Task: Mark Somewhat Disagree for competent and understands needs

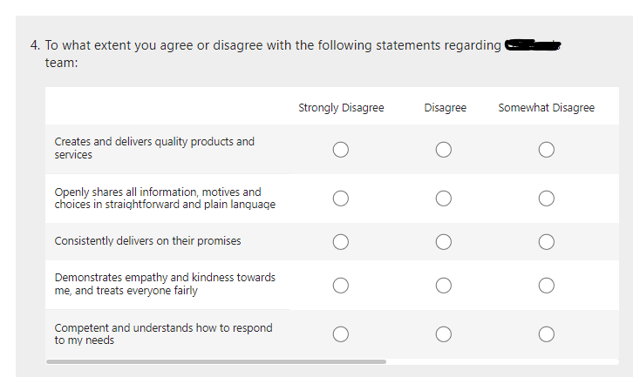Action: 546,333
